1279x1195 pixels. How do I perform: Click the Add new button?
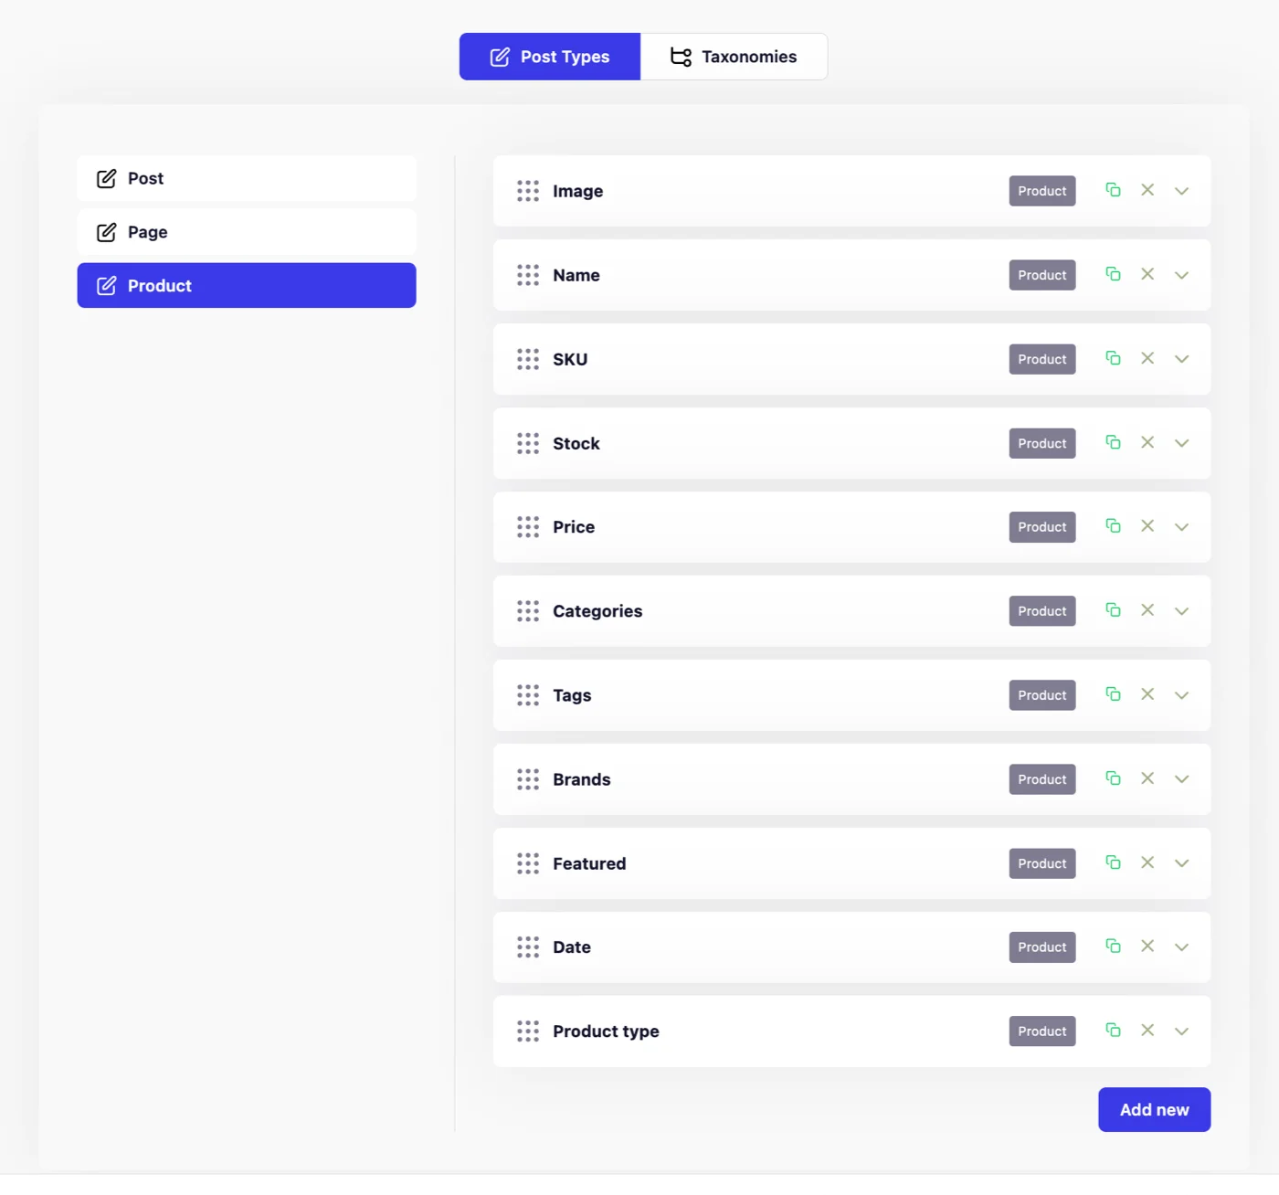click(x=1154, y=1109)
